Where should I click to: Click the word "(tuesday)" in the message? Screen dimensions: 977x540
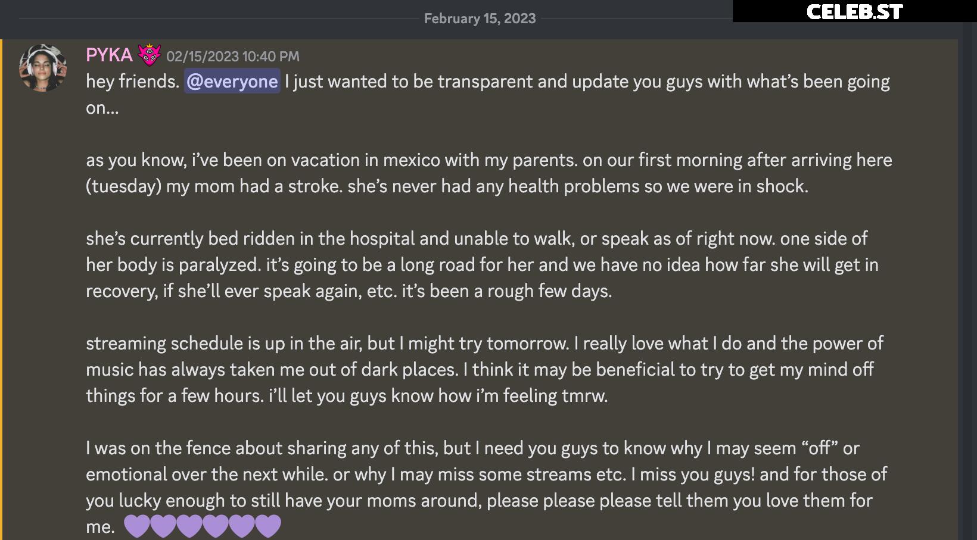tap(123, 186)
